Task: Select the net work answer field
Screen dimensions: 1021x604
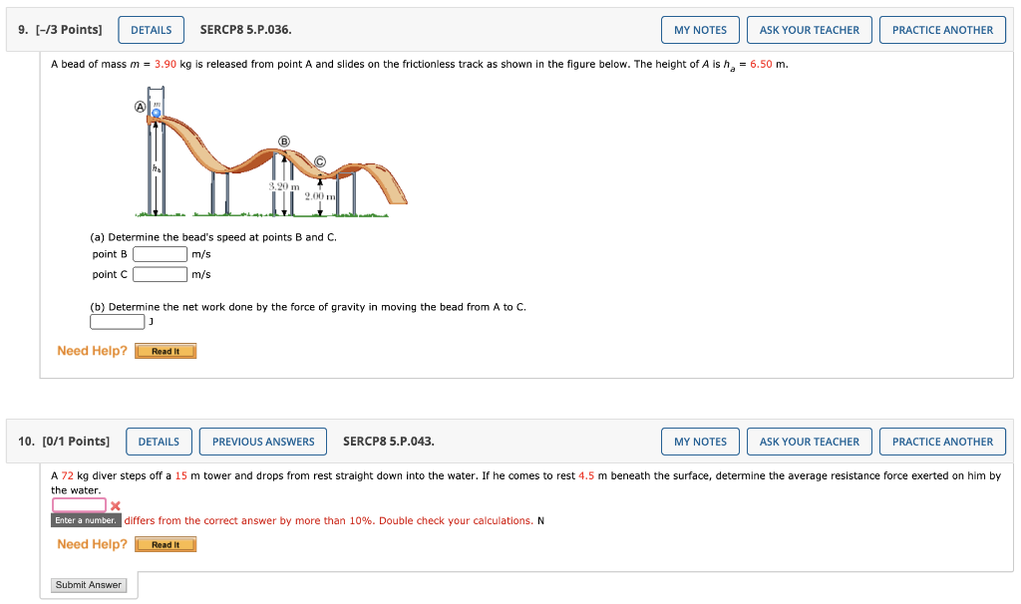Action: pos(116,321)
